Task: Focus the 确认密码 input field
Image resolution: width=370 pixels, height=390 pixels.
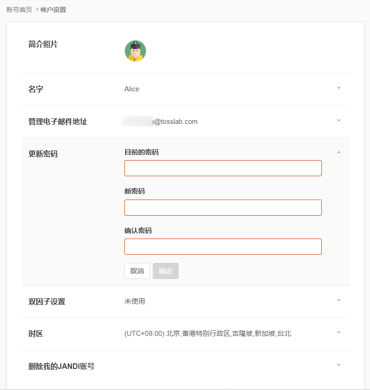Action: (x=223, y=246)
